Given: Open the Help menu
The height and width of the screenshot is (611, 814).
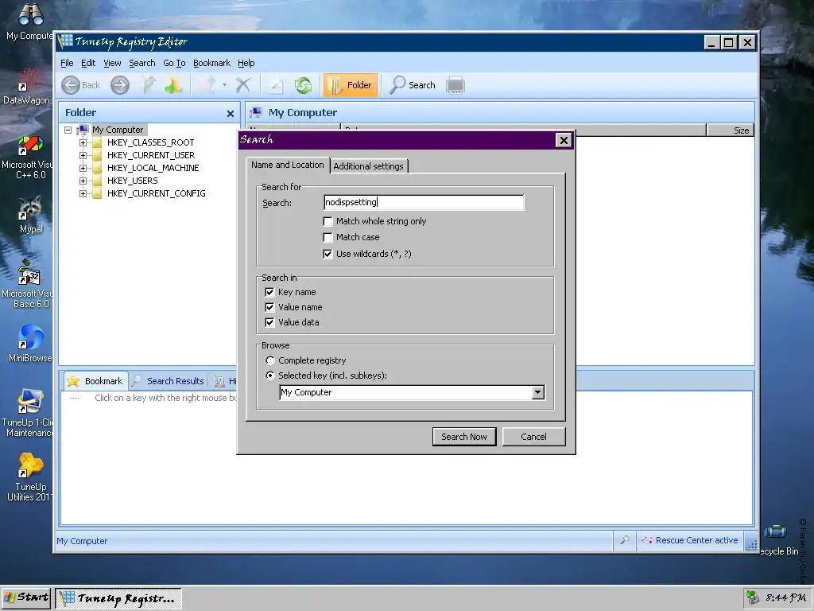Looking at the screenshot, I should (246, 63).
